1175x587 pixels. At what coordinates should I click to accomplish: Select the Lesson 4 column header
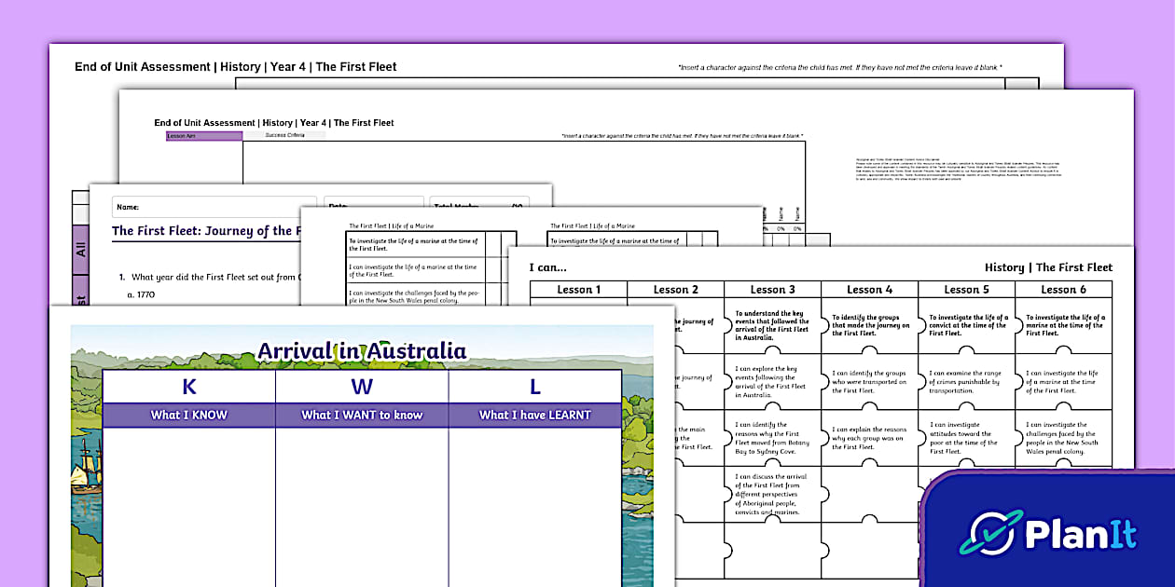(x=868, y=289)
